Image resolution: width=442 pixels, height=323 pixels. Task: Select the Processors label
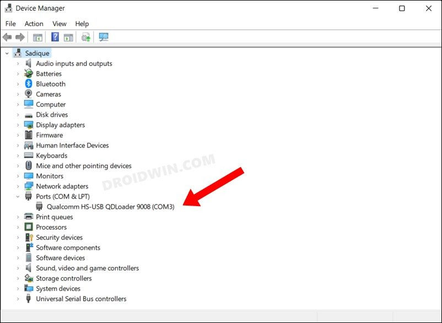[51, 227]
